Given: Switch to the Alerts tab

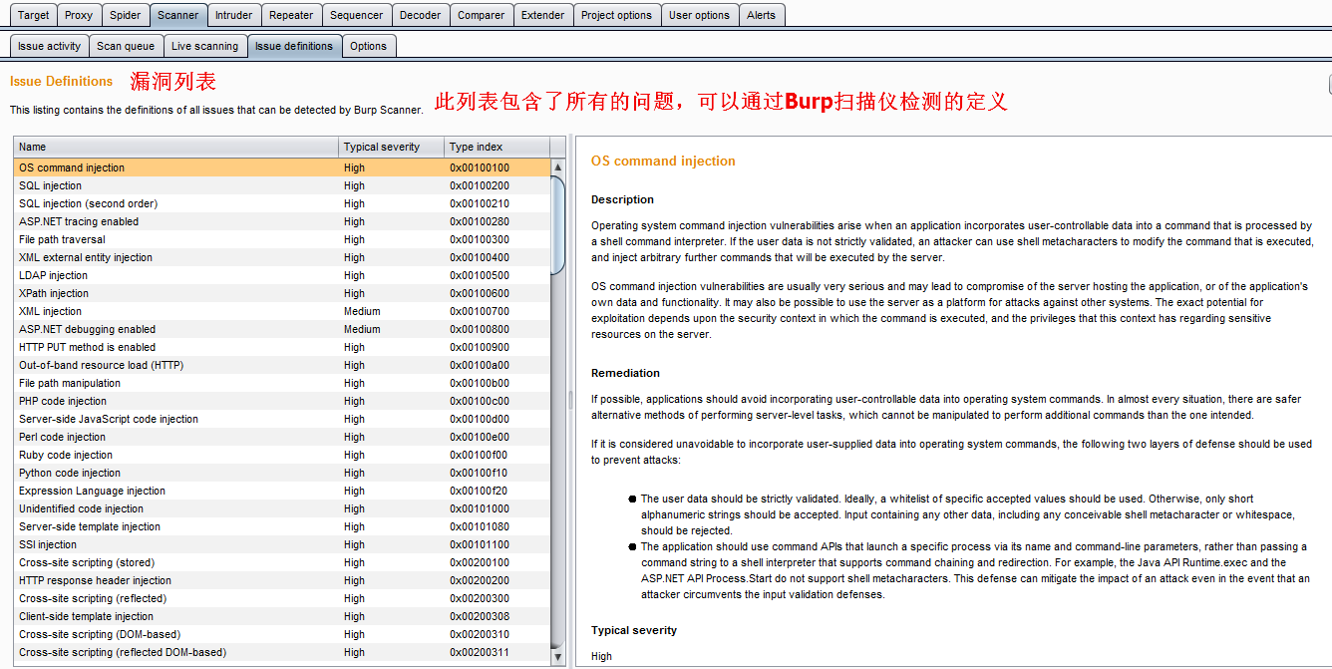Looking at the screenshot, I should [x=761, y=15].
